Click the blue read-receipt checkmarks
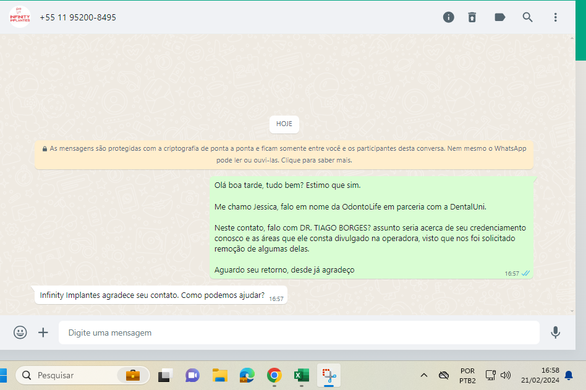This screenshot has height=390, width=586. click(525, 273)
